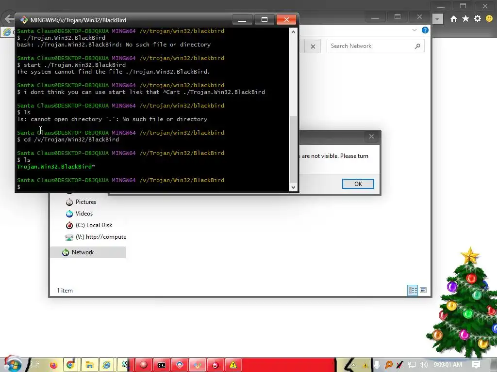Click the '1 item' status bar text

[65, 291]
